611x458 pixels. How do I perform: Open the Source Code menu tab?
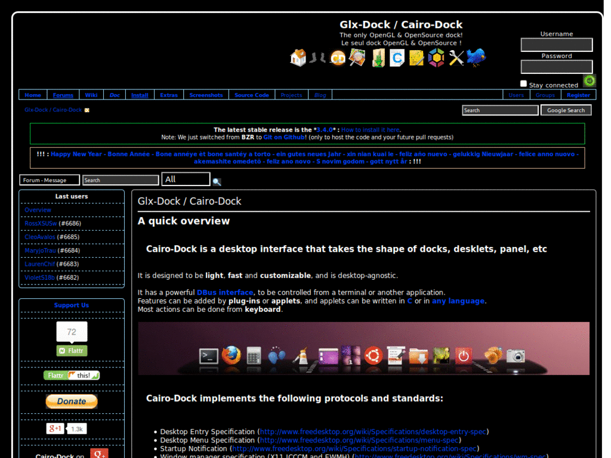click(x=251, y=95)
